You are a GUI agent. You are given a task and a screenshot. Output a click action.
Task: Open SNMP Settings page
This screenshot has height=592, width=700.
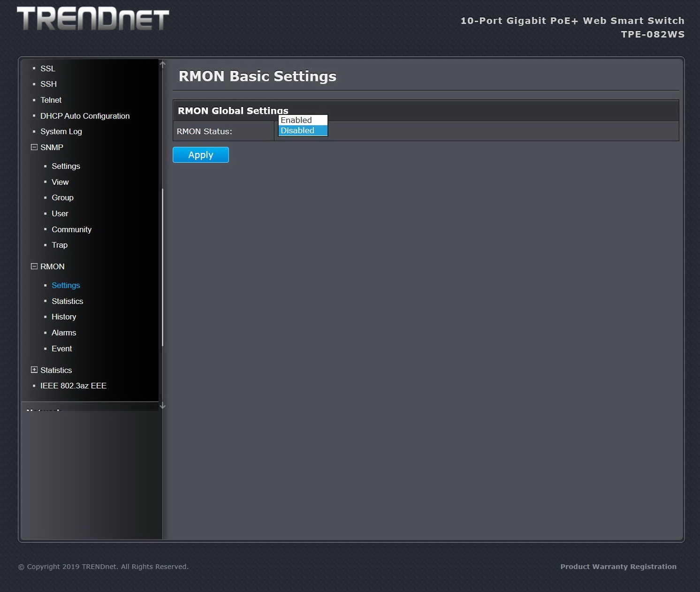pyautogui.click(x=66, y=166)
